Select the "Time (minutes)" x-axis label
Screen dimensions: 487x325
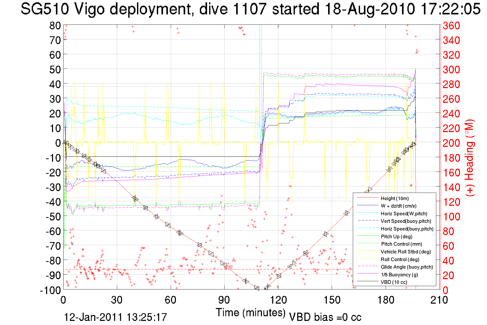click(251, 312)
